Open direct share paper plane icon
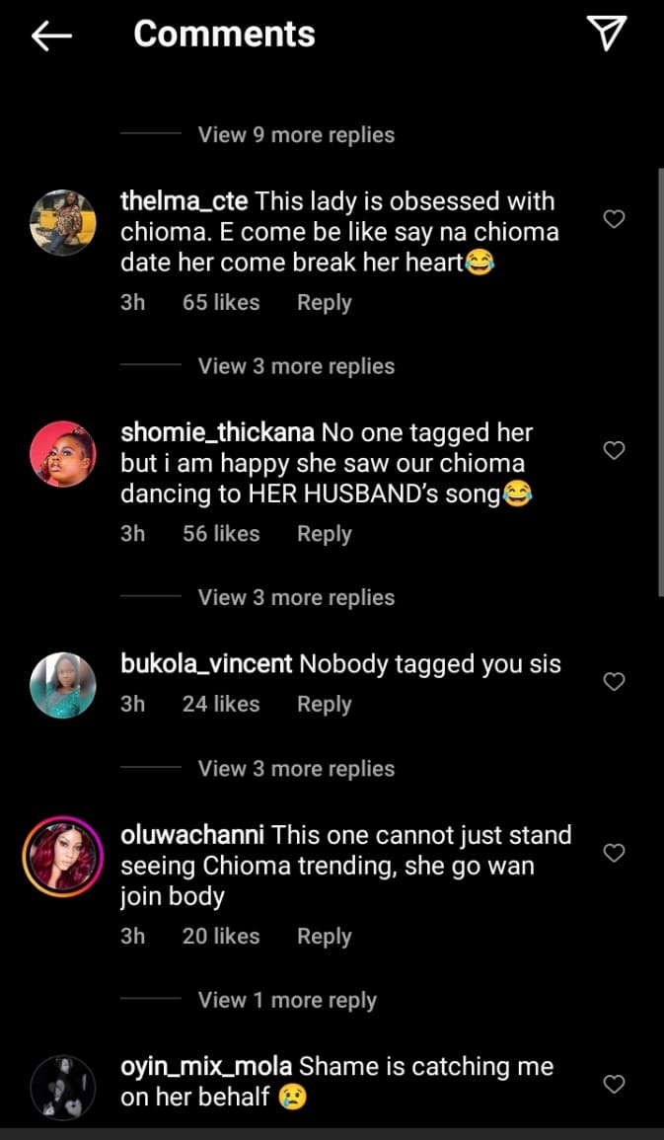 point(608,34)
